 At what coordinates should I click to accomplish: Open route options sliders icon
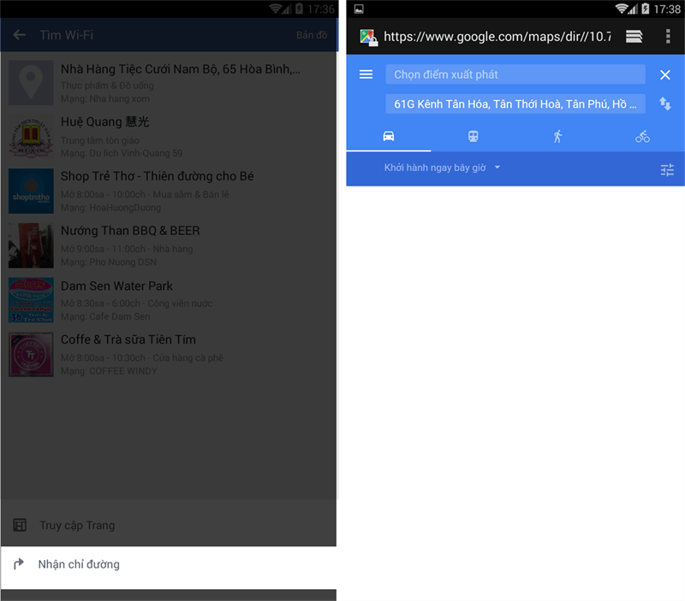pos(667,169)
